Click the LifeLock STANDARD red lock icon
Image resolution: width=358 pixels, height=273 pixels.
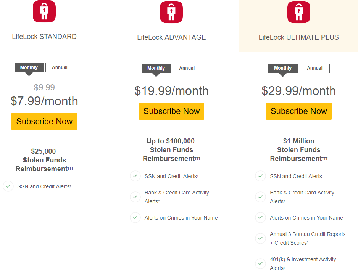[x=44, y=11]
